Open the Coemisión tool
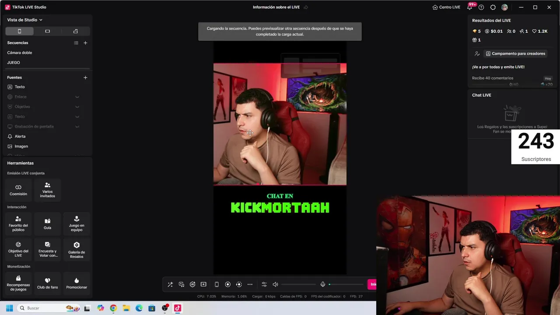560x315 pixels. (18, 190)
